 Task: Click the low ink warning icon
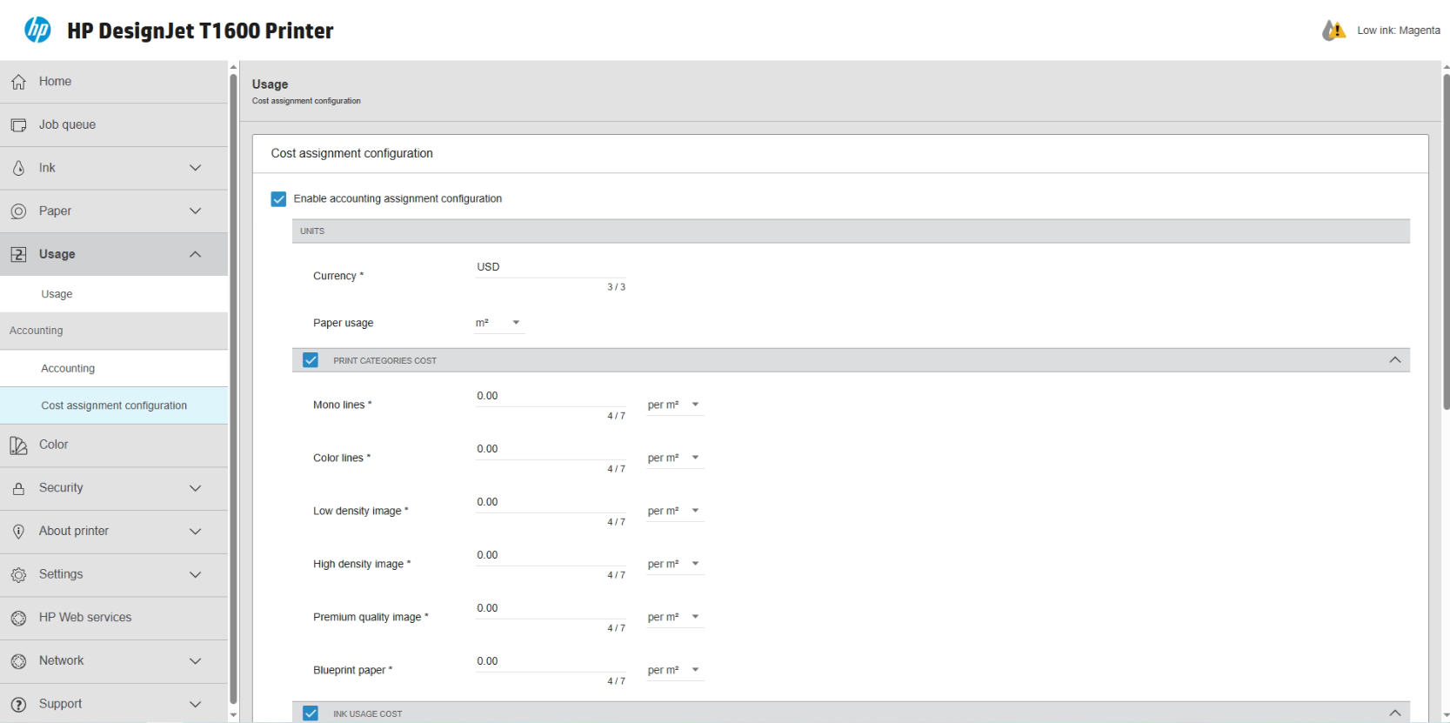coord(1333,30)
